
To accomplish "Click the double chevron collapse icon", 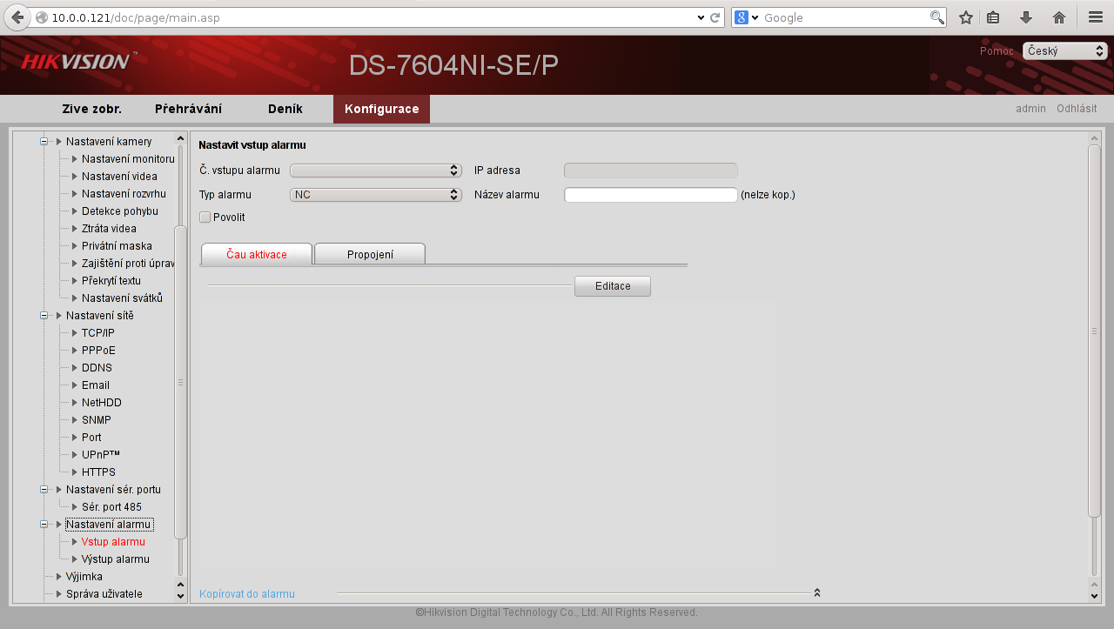I will [817, 593].
